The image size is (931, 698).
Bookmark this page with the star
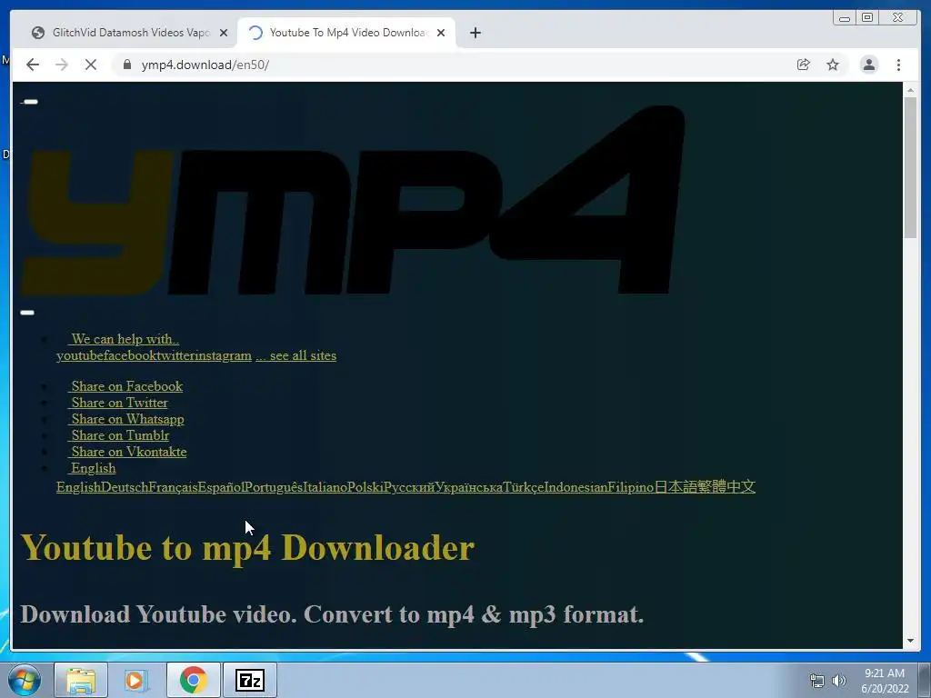point(833,65)
